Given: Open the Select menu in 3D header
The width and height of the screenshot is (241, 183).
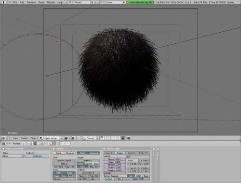Looking at the screenshot, I should tap(24, 138).
